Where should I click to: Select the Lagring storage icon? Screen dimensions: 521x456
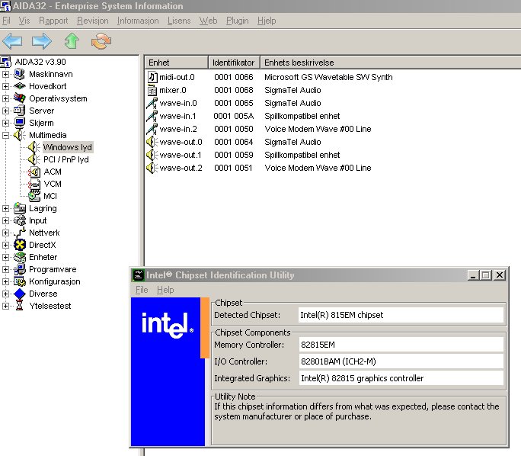(20, 208)
